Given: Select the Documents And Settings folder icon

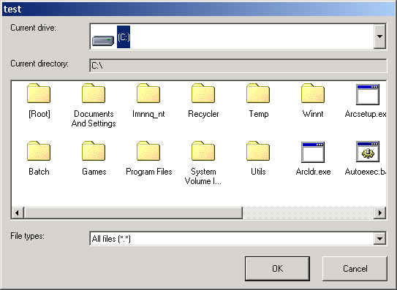Looking at the screenshot, I should 94,93.
